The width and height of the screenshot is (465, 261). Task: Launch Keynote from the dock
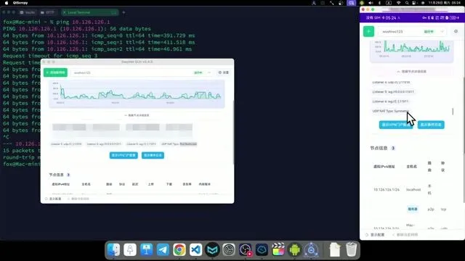147,249
